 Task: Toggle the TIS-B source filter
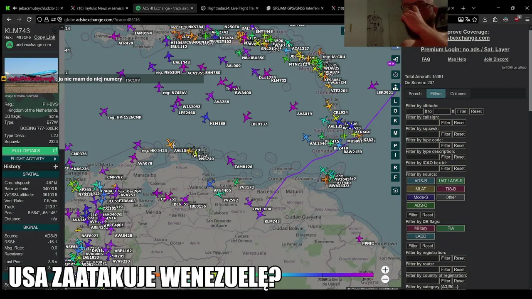451,189
